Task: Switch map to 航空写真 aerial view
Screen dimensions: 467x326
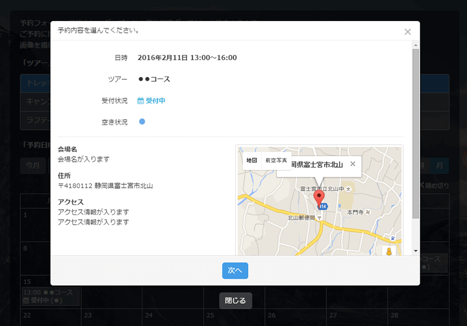Action: pyautogui.click(x=276, y=160)
